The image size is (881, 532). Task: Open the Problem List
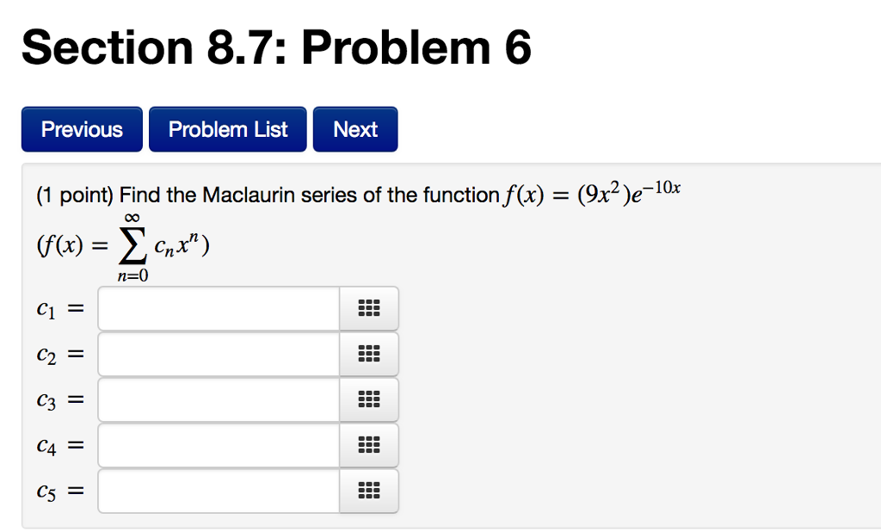[227, 128]
